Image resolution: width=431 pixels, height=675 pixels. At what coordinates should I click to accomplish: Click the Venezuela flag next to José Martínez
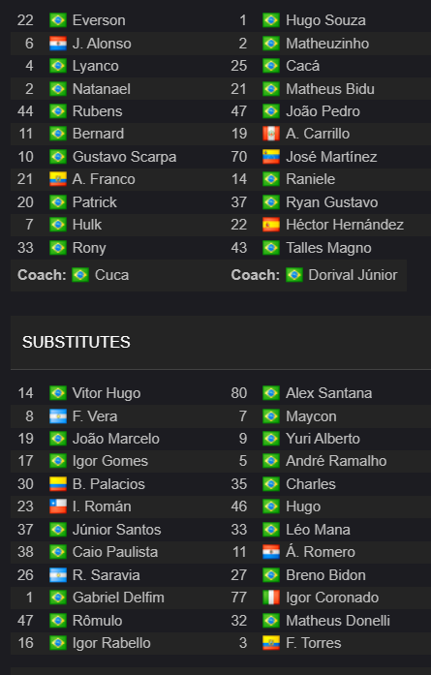pos(271,157)
